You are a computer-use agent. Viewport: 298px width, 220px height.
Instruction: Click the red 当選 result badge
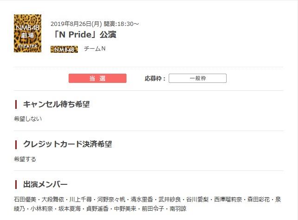[x=97, y=78]
